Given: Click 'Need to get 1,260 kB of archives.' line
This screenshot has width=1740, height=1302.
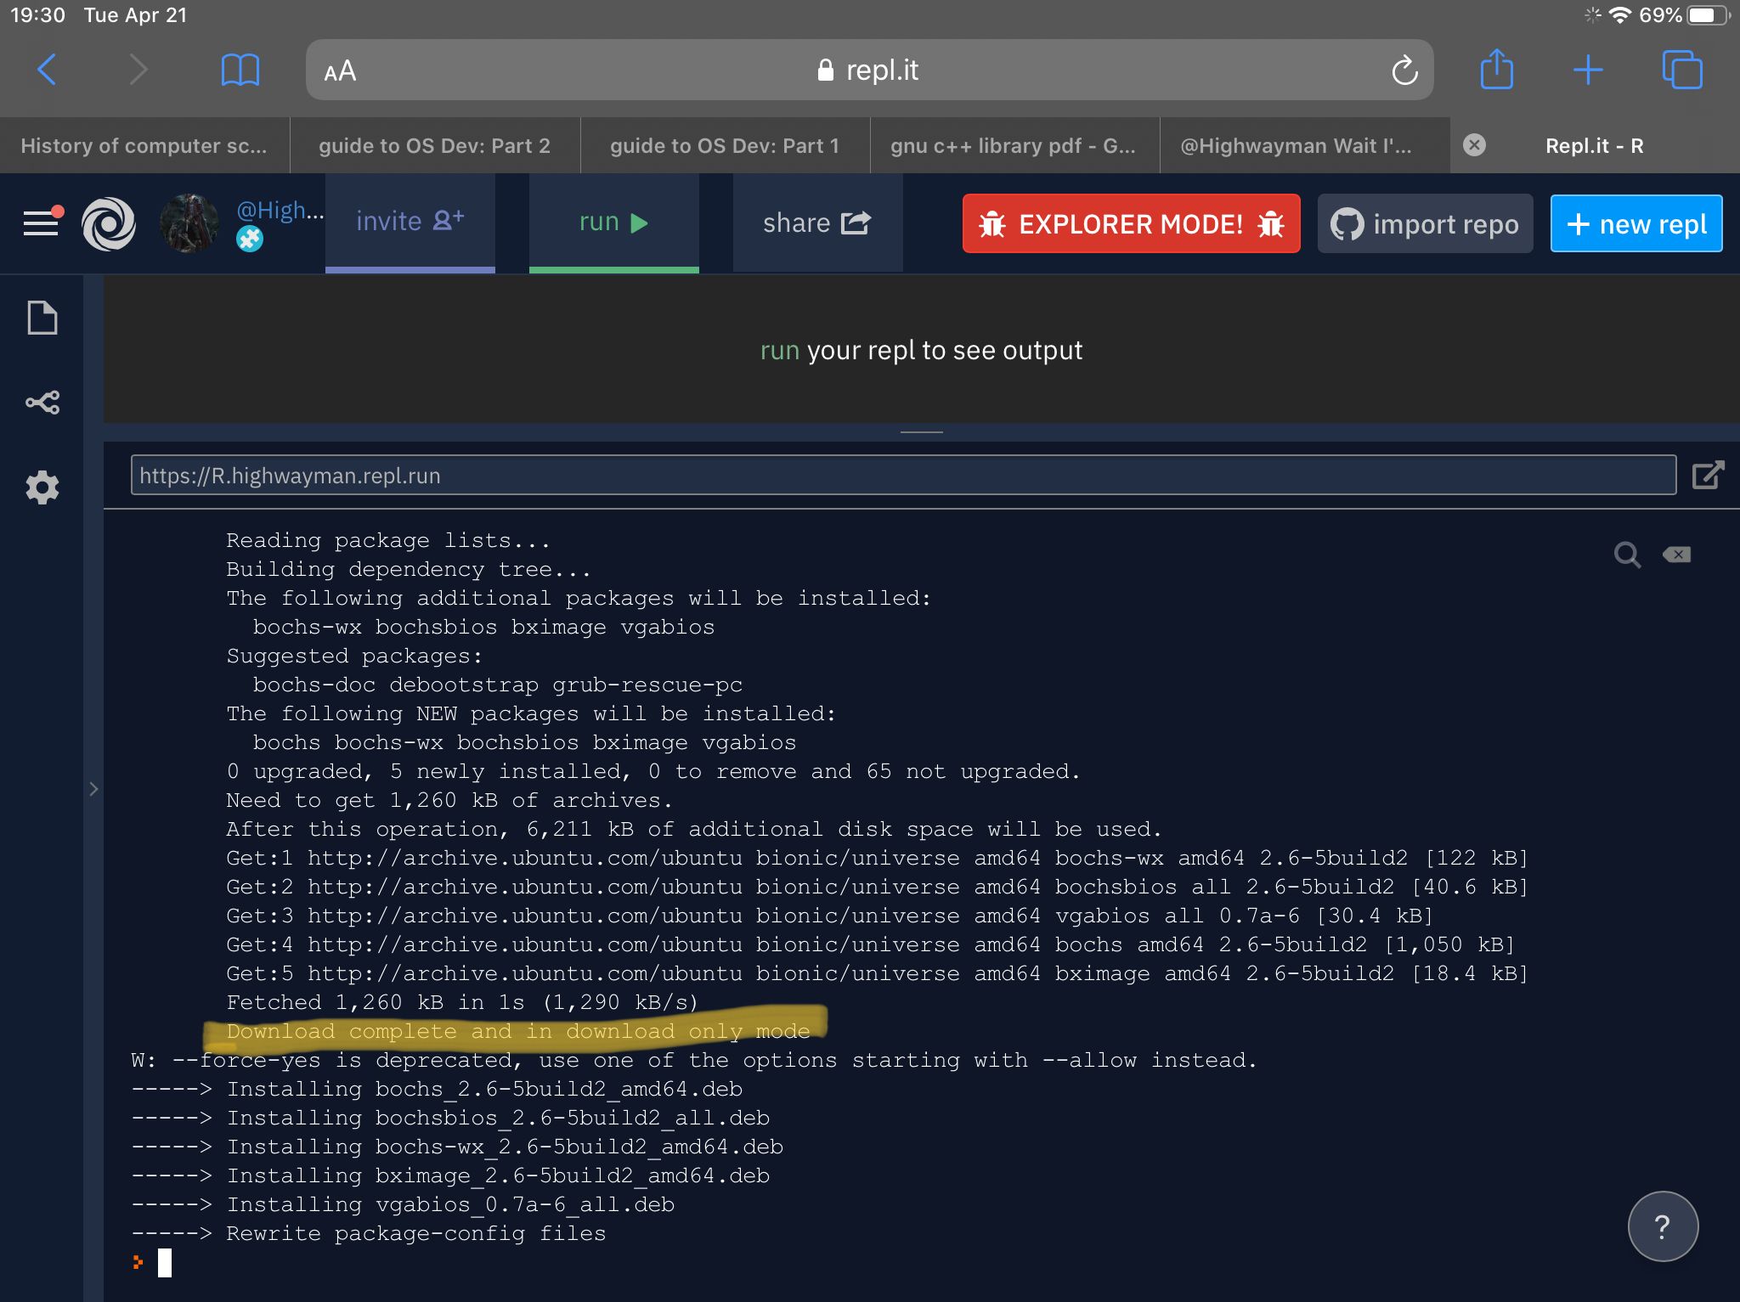Looking at the screenshot, I should [x=449, y=800].
